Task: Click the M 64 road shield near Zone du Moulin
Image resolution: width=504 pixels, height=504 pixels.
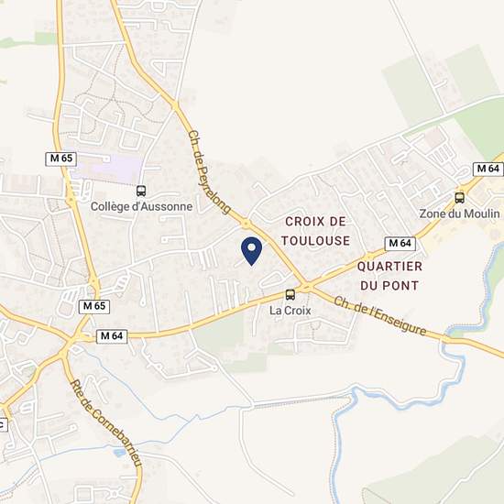Action: point(488,170)
